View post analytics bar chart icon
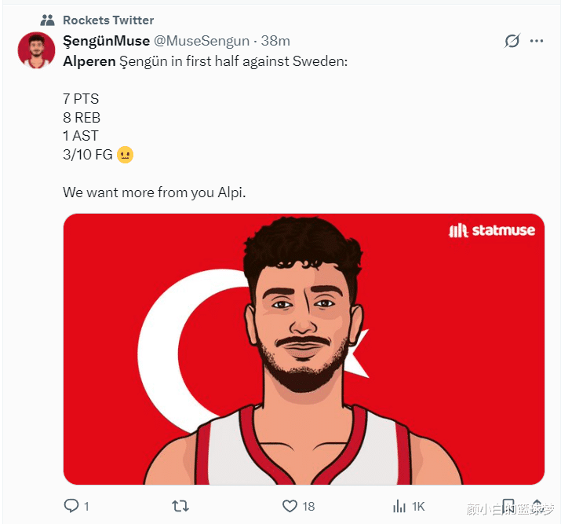Viewport: 561px width, 524px height. pyautogui.click(x=399, y=506)
